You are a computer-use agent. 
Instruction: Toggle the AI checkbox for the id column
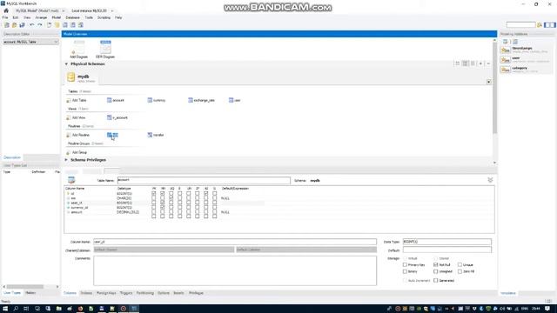(206, 194)
